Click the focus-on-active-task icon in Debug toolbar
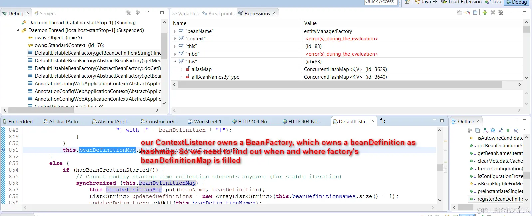Viewport: 532px width, 216px height. point(138,12)
